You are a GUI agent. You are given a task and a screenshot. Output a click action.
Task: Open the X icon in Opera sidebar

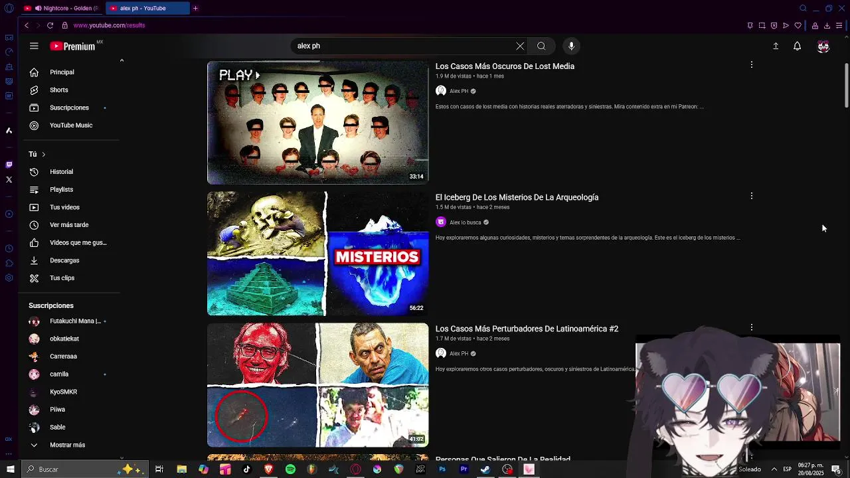pos(9,179)
